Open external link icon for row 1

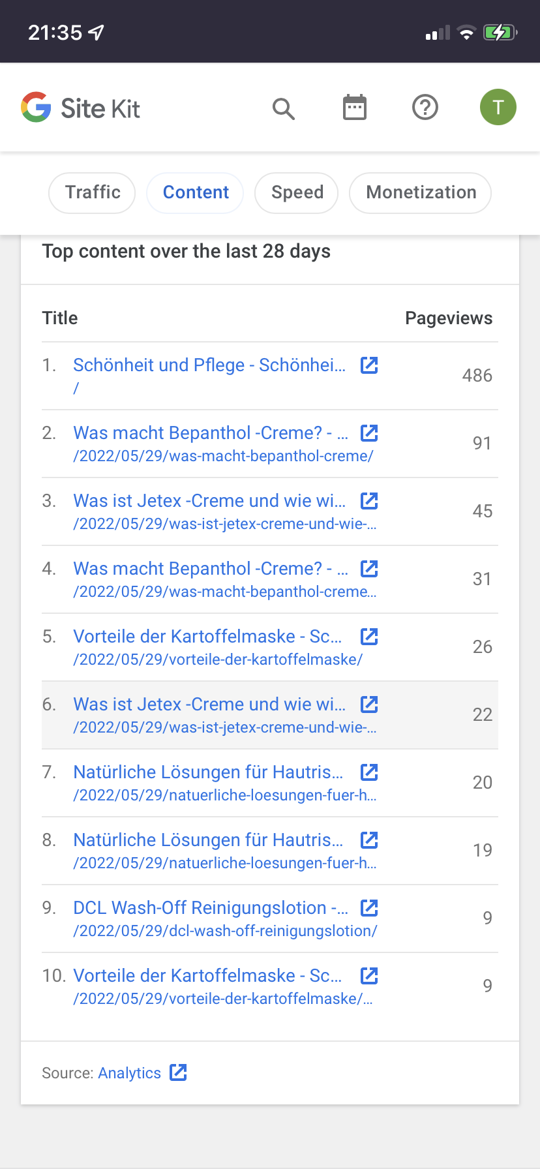pyautogui.click(x=370, y=365)
